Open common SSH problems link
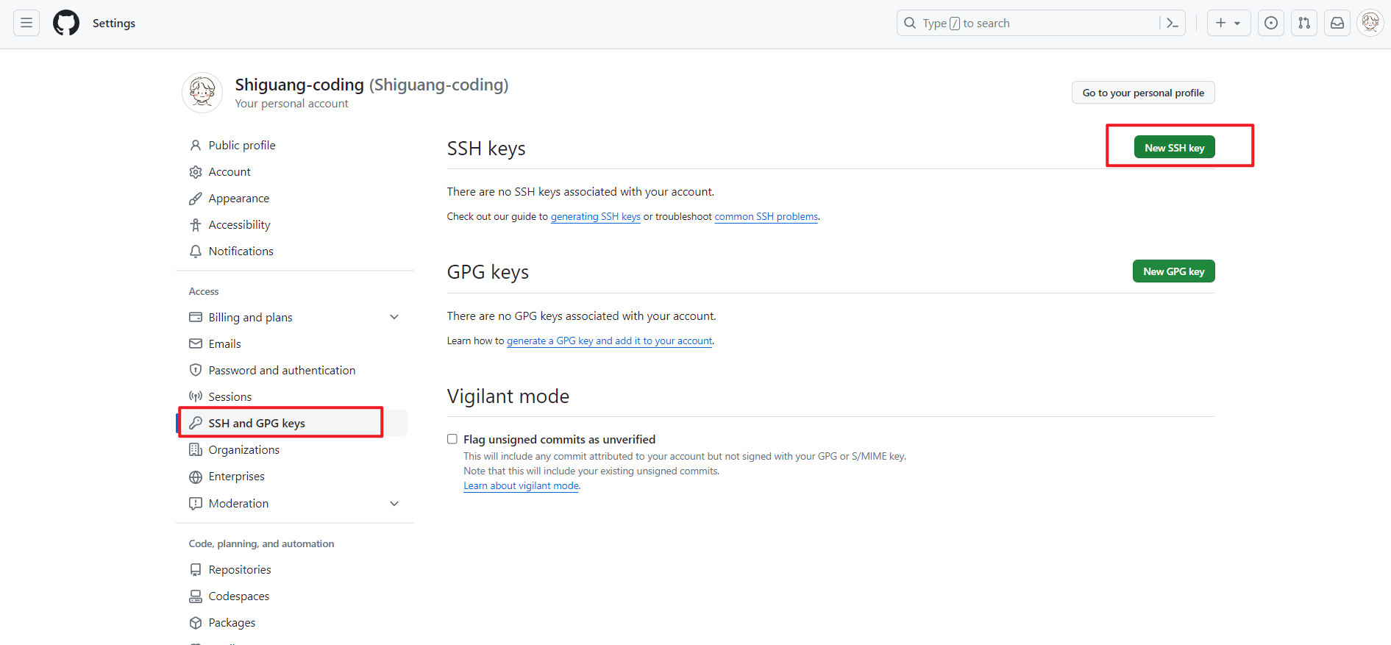Viewport: 1391px width, 645px height. (x=766, y=216)
